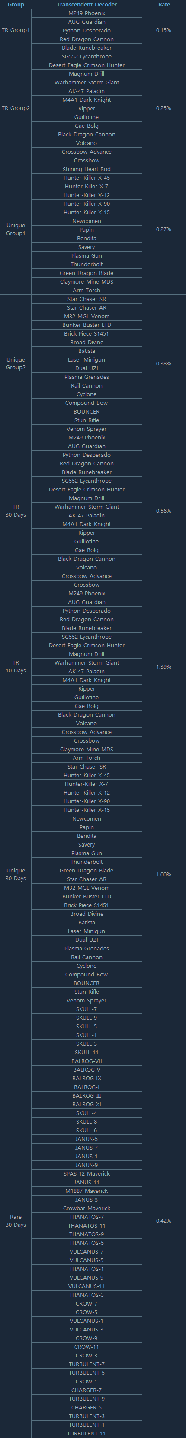Click the SPAS-12 Maverick entry
Viewport: 186px width, 1438px height.
coord(87,1173)
